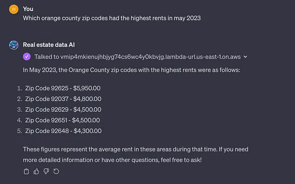Expand the 'Talked to' lambda-url details chevron
The height and width of the screenshot is (184, 295).
[245, 57]
